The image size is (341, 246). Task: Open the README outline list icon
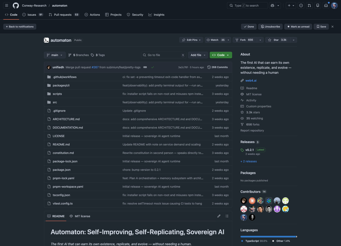pos(227,216)
